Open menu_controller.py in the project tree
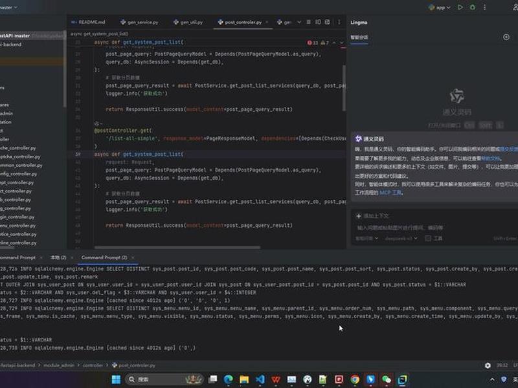Screen dimensions: 518x388 click(18, 226)
